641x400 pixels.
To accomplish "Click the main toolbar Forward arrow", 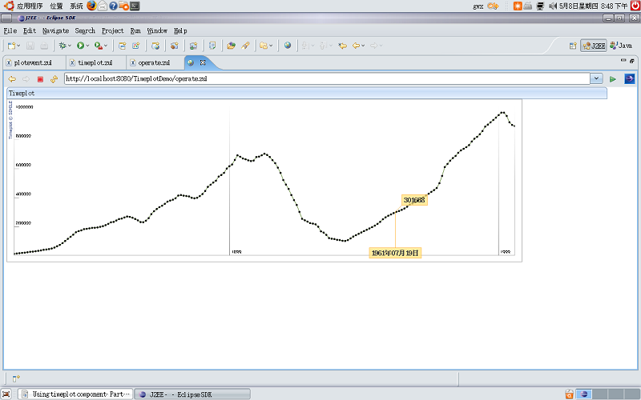I will [374, 46].
